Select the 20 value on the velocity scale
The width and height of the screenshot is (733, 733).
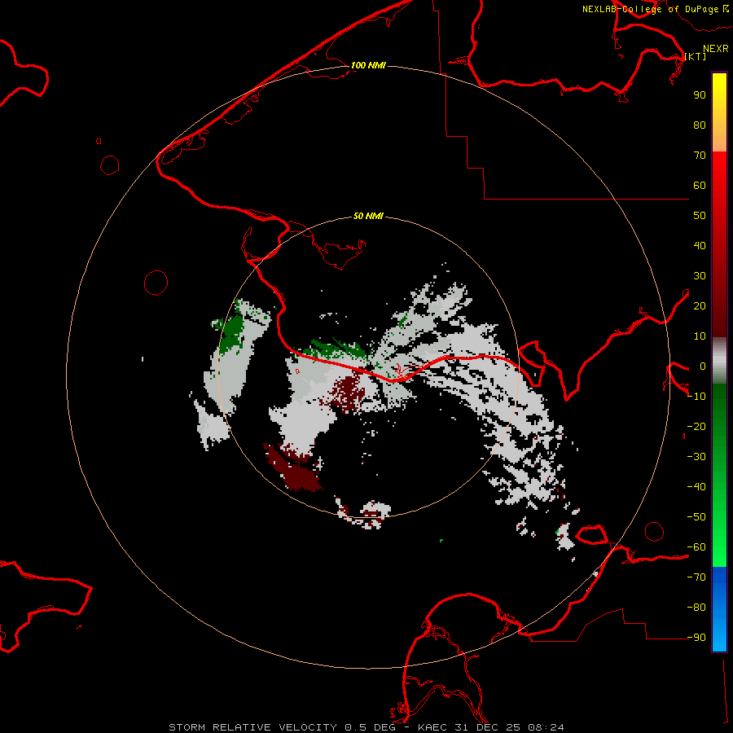pyautogui.click(x=700, y=306)
